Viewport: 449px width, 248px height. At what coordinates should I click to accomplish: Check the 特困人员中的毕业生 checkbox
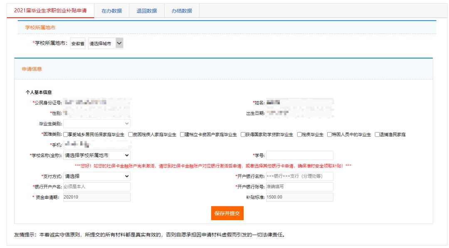point(329,135)
